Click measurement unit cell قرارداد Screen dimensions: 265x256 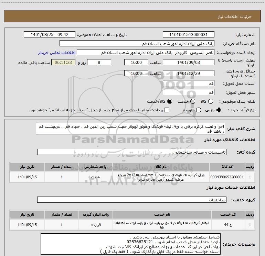pos(96,225)
